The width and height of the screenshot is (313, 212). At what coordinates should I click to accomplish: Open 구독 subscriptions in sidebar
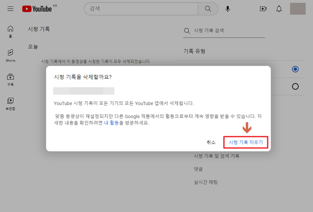pos(10,79)
